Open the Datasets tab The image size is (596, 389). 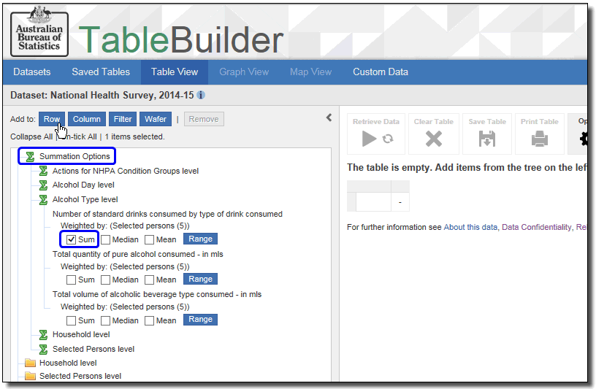[x=32, y=72]
